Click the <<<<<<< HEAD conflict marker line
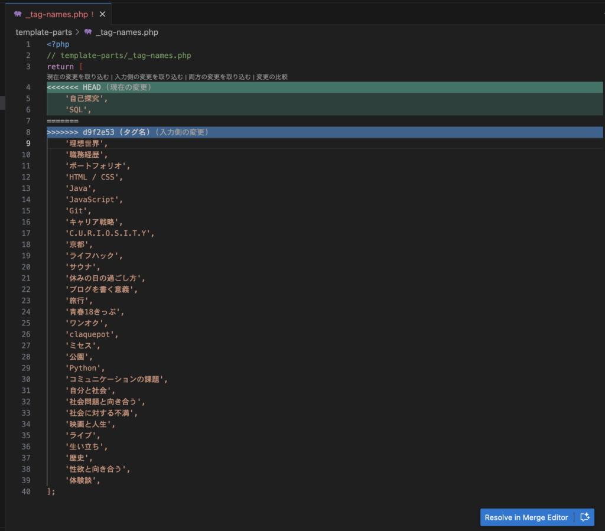The width and height of the screenshot is (605, 531). click(x=68, y=87)
